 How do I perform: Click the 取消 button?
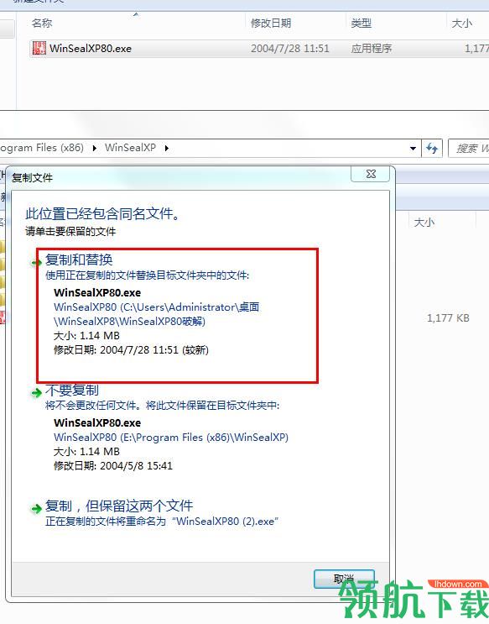coord(344,579)
